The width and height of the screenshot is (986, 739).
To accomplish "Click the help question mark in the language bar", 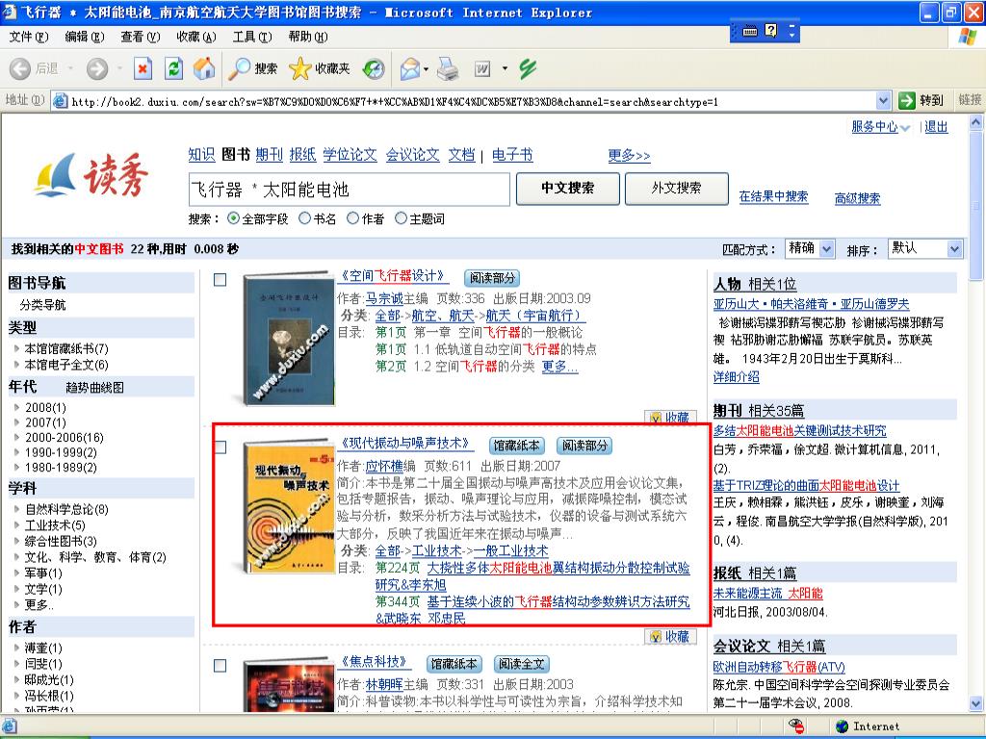I will tap(771, 30).
